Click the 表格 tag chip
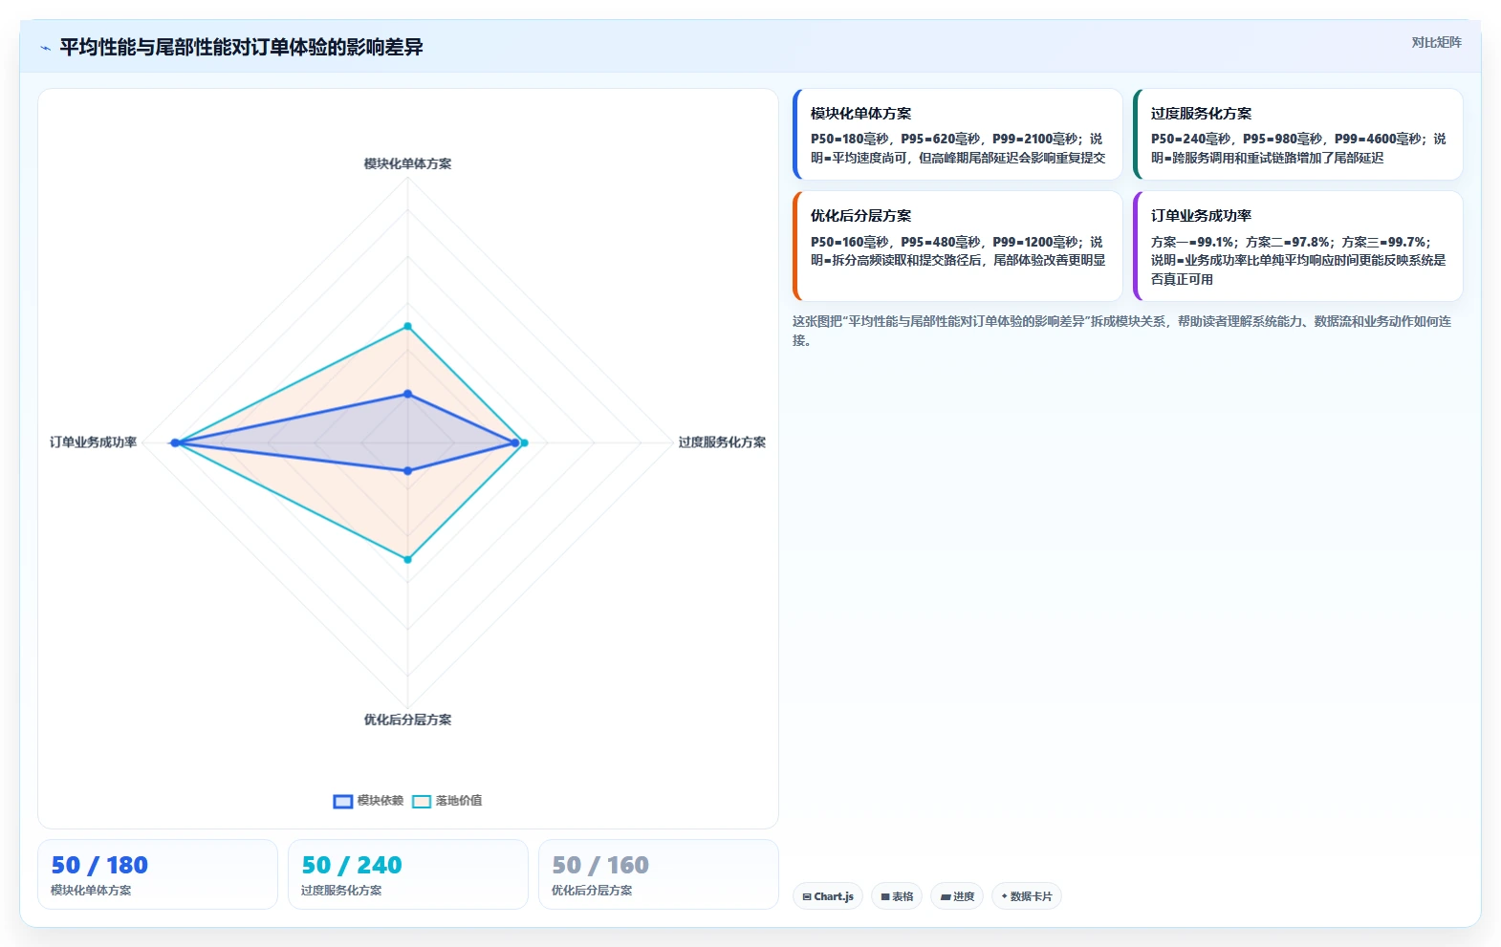 coord(897,896)
